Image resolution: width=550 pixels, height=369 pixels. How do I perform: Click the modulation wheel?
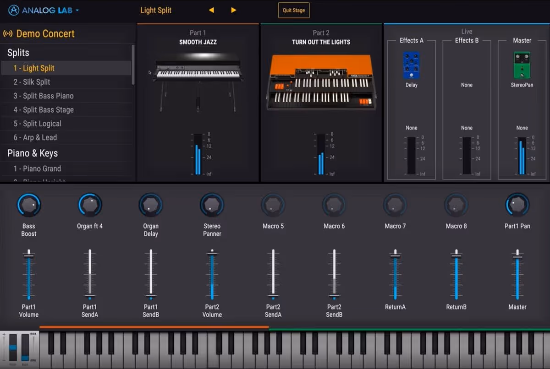point(25,348)
